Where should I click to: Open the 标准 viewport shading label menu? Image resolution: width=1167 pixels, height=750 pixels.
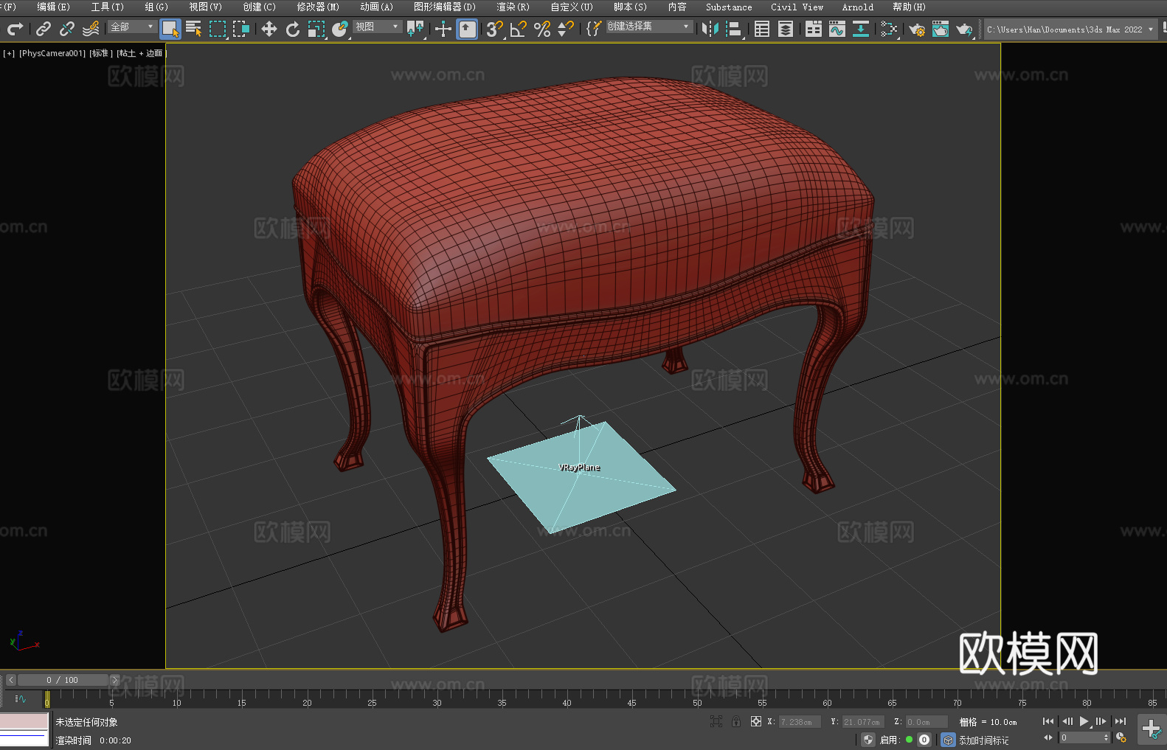click(x=101, y=53)
